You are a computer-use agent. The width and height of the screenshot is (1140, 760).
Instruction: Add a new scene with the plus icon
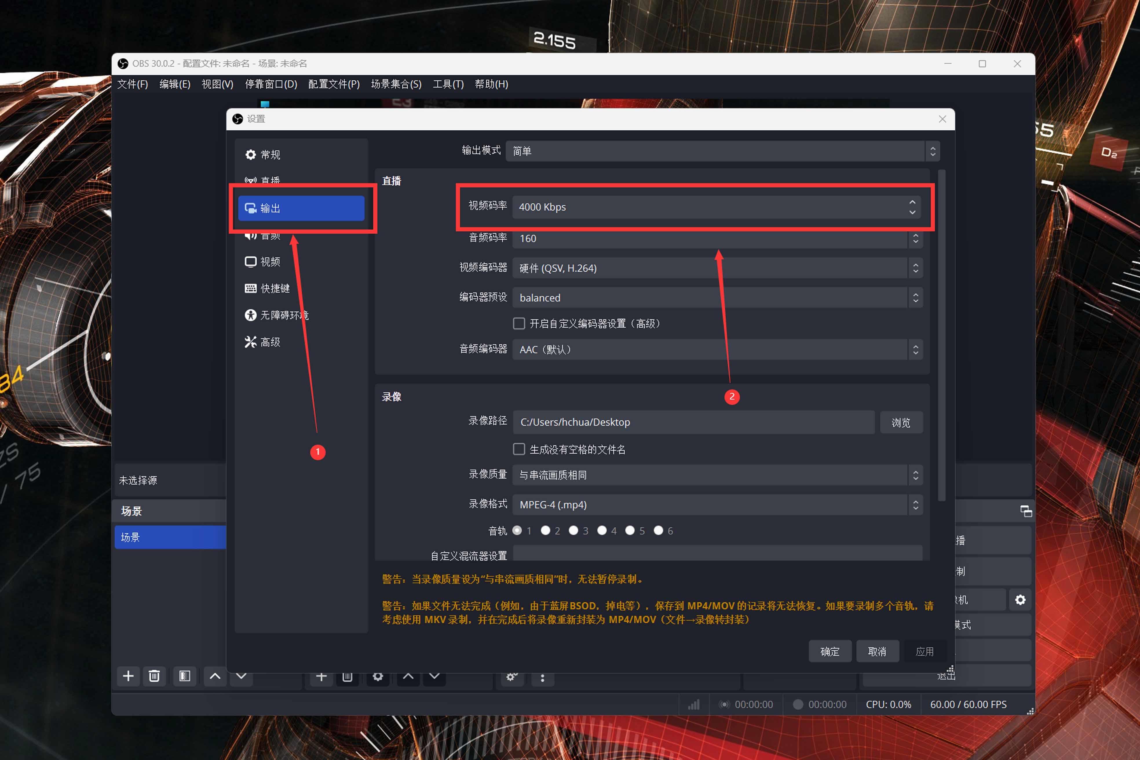point(128,676)
